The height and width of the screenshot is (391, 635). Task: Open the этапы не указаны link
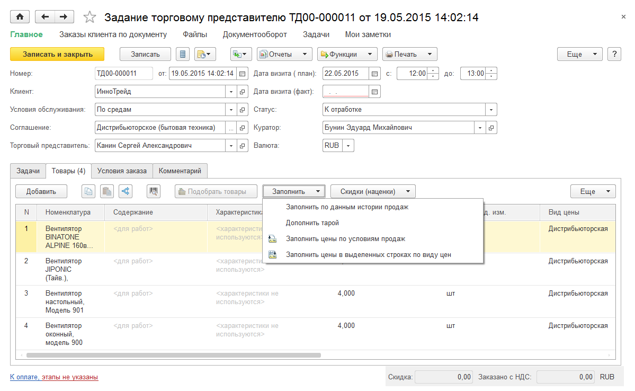70,377
